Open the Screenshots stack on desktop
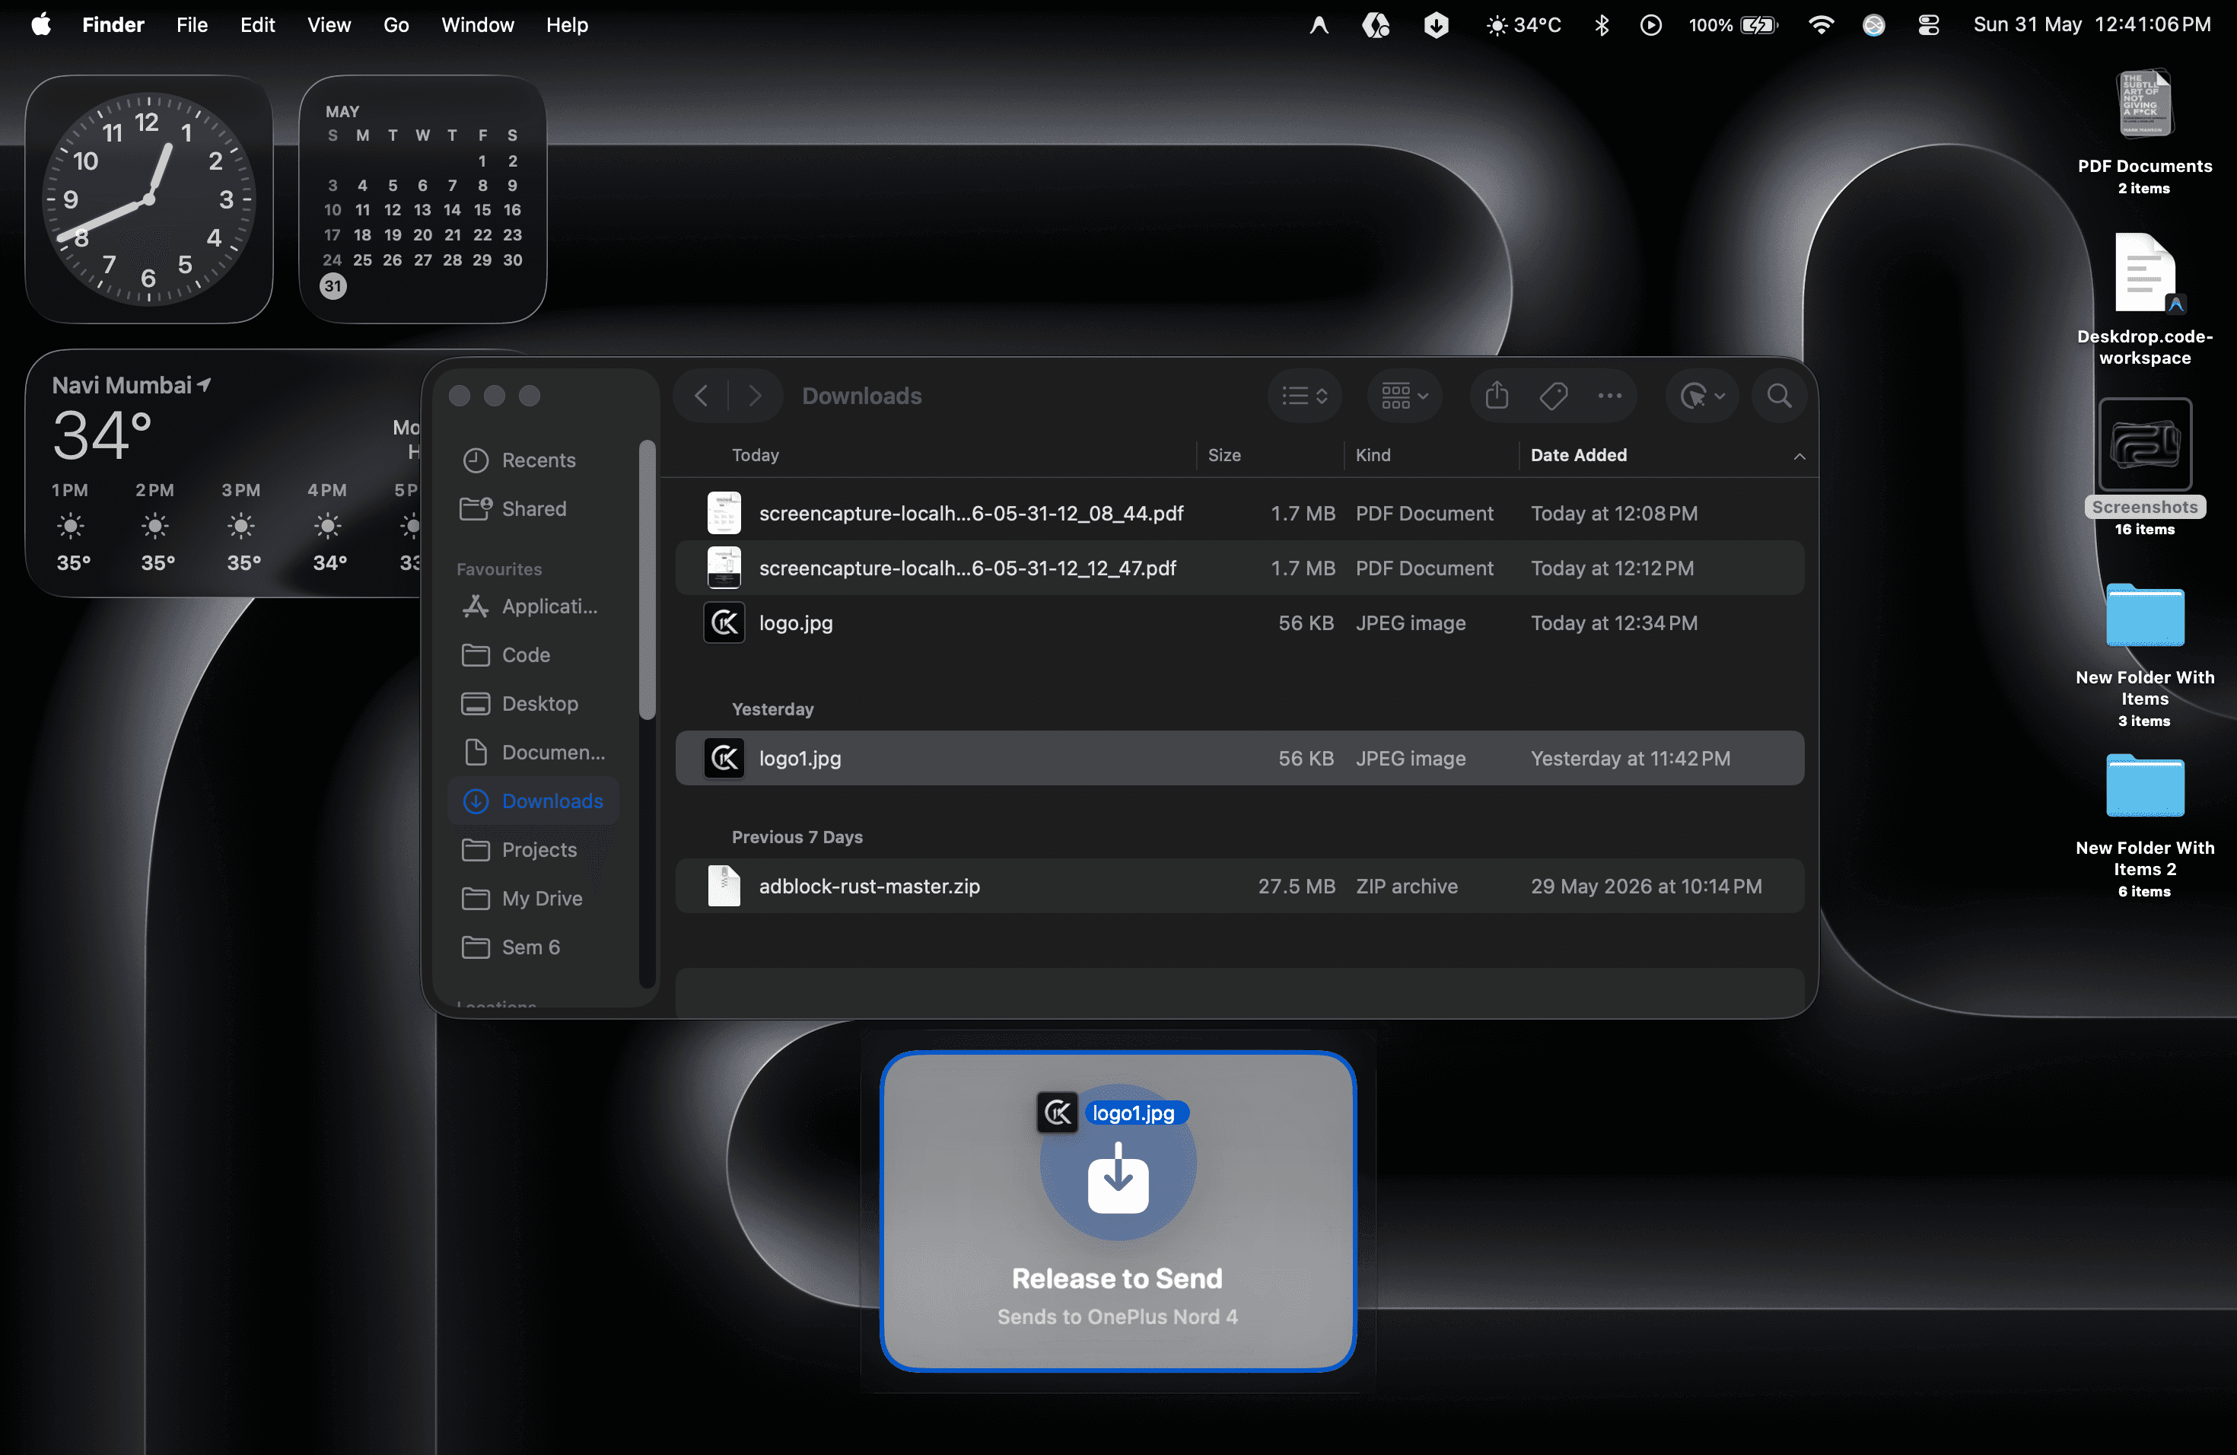Image resolution: width=2237 pixels, height=1455 pixels. click(x=2144, y=466)
